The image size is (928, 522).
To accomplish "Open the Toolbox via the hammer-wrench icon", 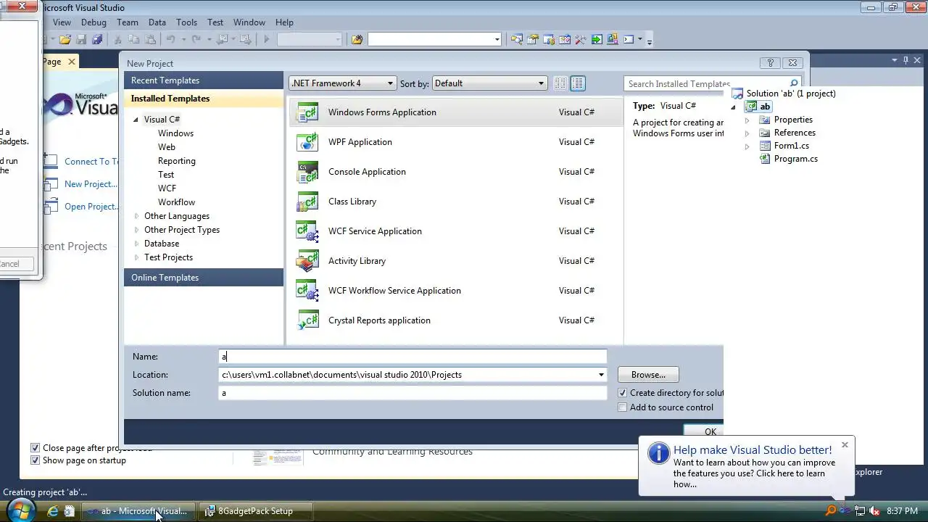I will (580, 39).
